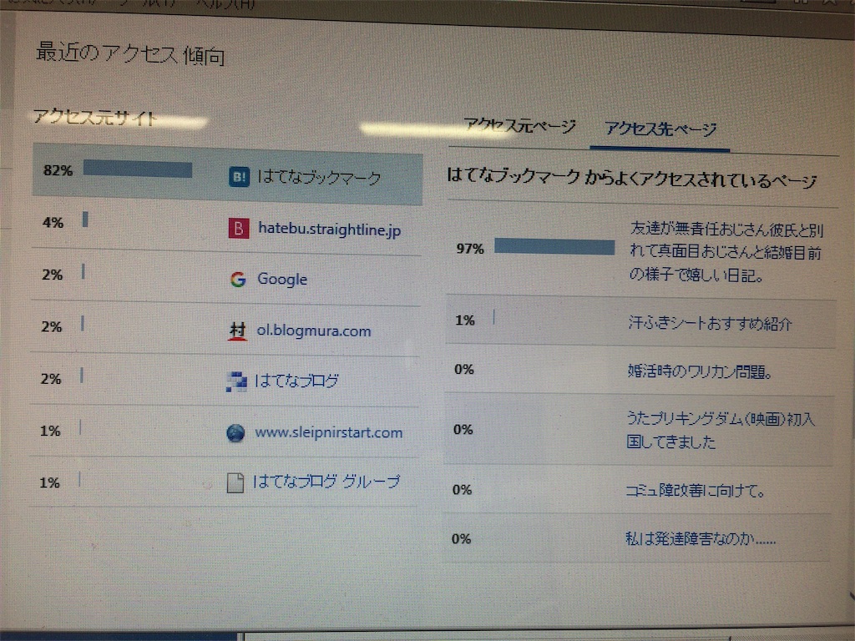The image size is (855, 641).
Task: Click the 4% value beside hatebu.straightline.jp
Action: tap(53, 222)
